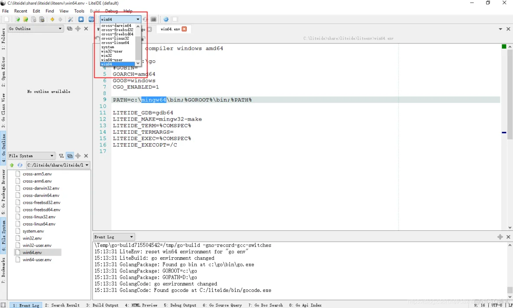The width and height of the screenshot is (513, 308).
Task: Click the Event Log panel move icon
Action: [x=500, y=236]
